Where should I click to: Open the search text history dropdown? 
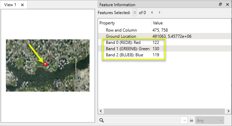[184, 121]
